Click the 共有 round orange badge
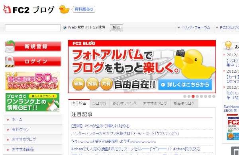239x155 pixels. point(106,84)
